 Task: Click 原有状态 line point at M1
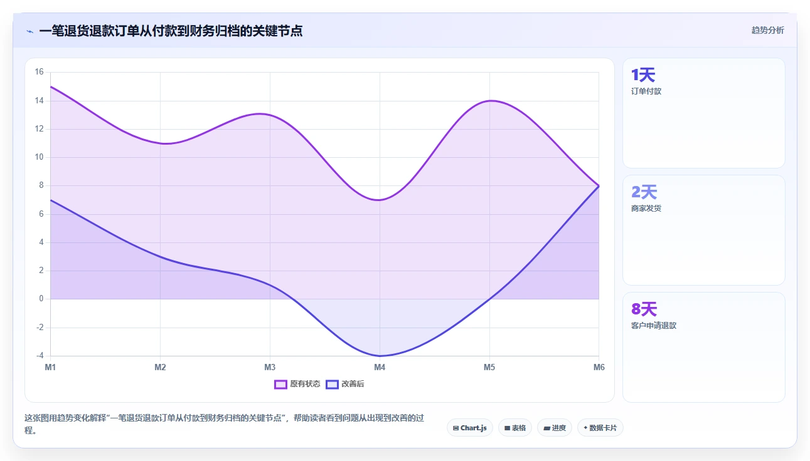click(x=50, y=86)
